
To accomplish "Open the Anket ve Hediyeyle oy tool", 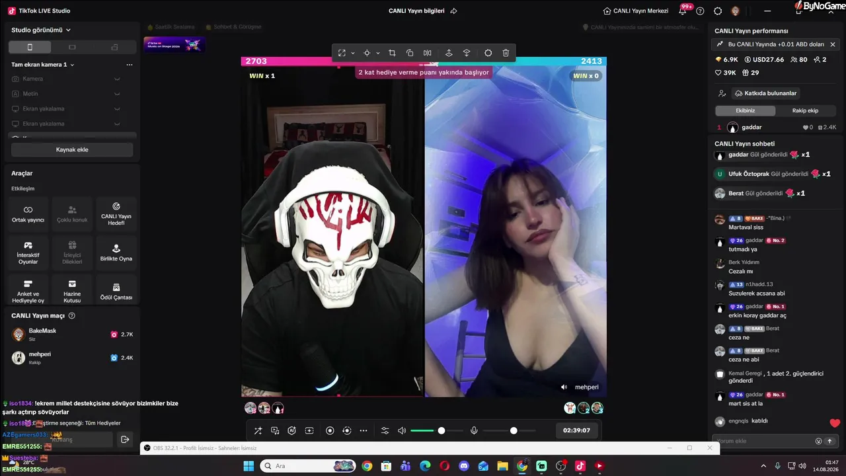I will tap(28, 292).
